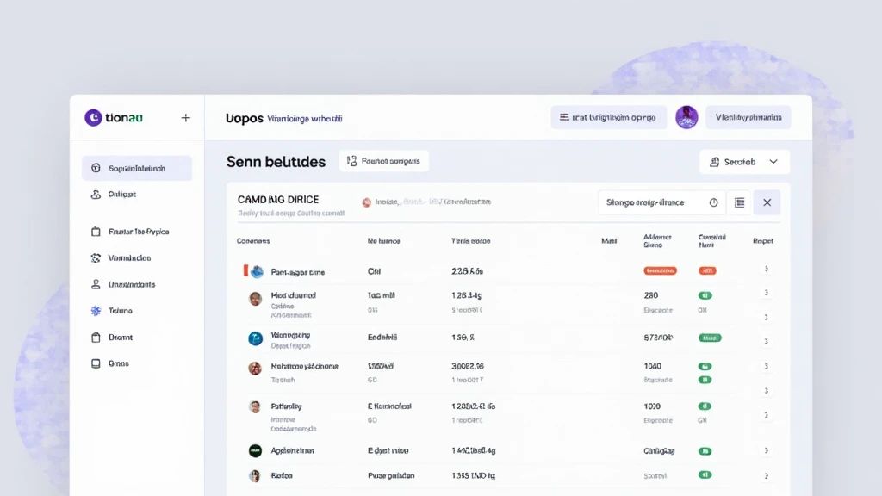
Task: Open the Vaionognhy row name
Action: pos(290,335)
